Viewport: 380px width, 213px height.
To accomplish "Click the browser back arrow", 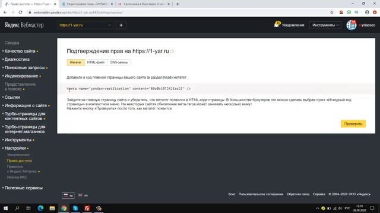I will click(x=5, y=12).
